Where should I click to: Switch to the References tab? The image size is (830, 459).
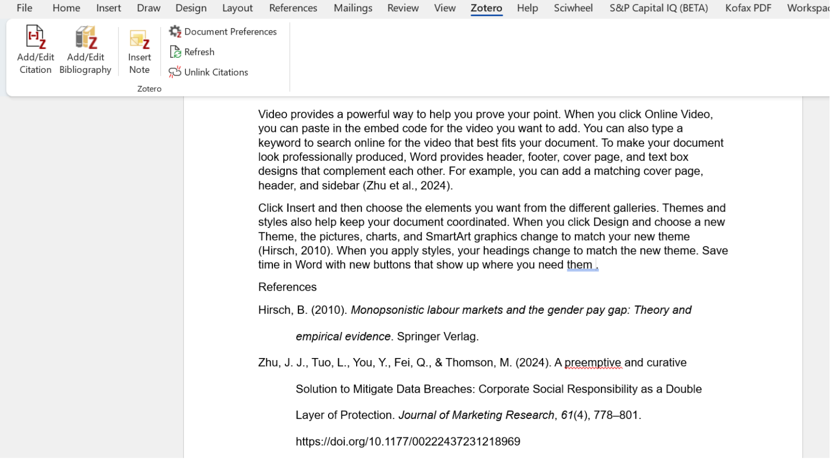[293, 8]
